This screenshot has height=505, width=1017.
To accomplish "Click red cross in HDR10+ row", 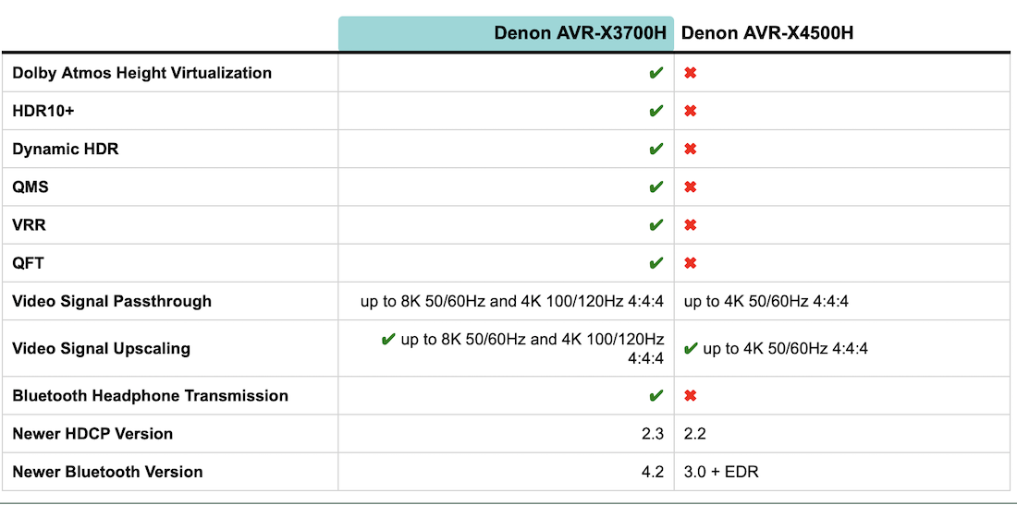I will click(690, 111).
